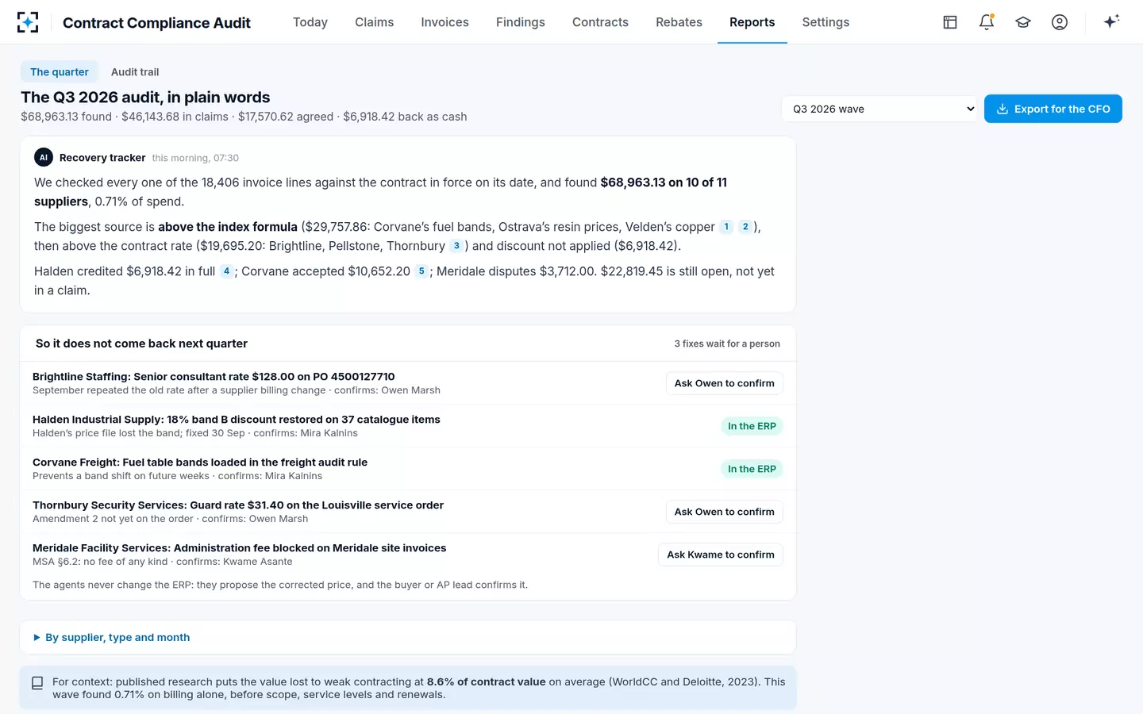The height and width of the screenshot is (714, 1143).
Task: Open the notifications bell
Action: (x=987, y=22)
